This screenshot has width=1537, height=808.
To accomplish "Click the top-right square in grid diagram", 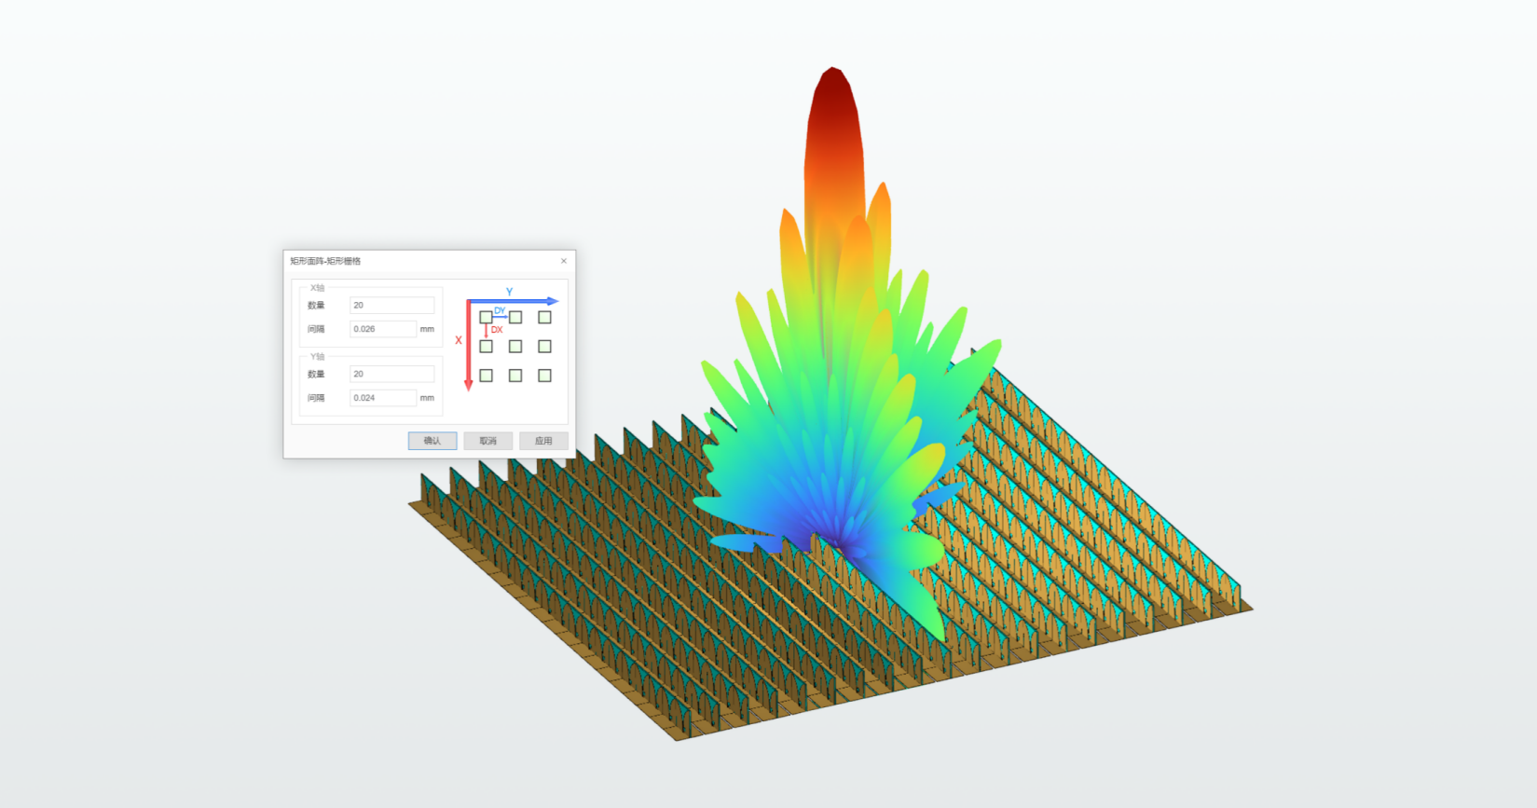I will pyautogui.click(x=545, y=318).
